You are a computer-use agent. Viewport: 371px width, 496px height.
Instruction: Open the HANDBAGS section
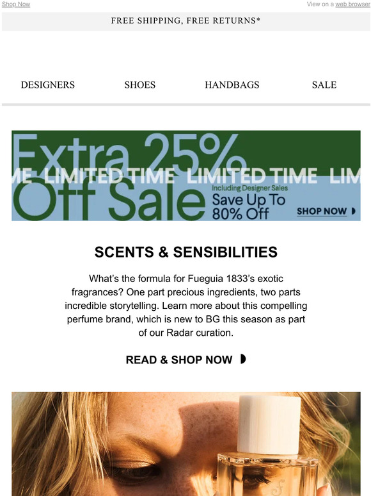[232, 85]
